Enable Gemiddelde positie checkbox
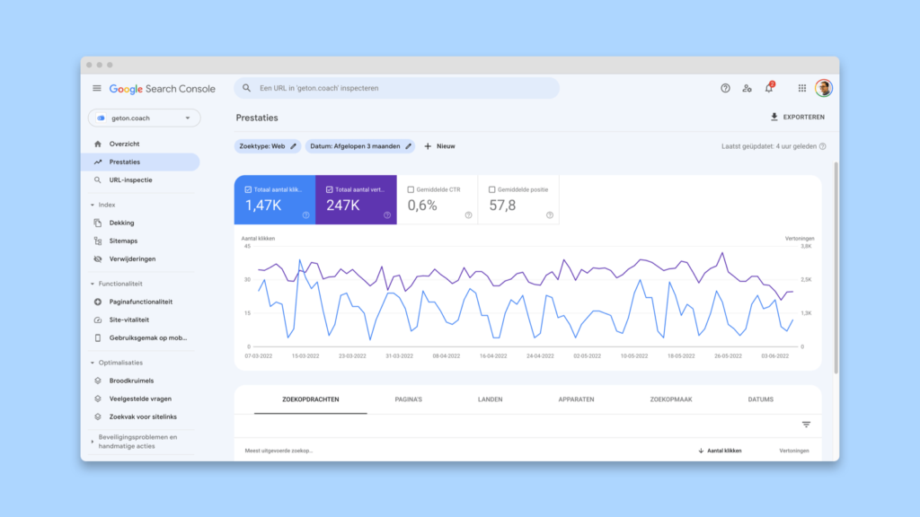Screen dimensions: 920x517 click(491, 189)
